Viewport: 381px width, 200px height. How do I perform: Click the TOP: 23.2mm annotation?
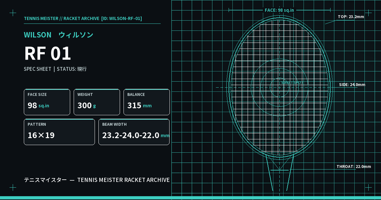(x=351, y=17)
